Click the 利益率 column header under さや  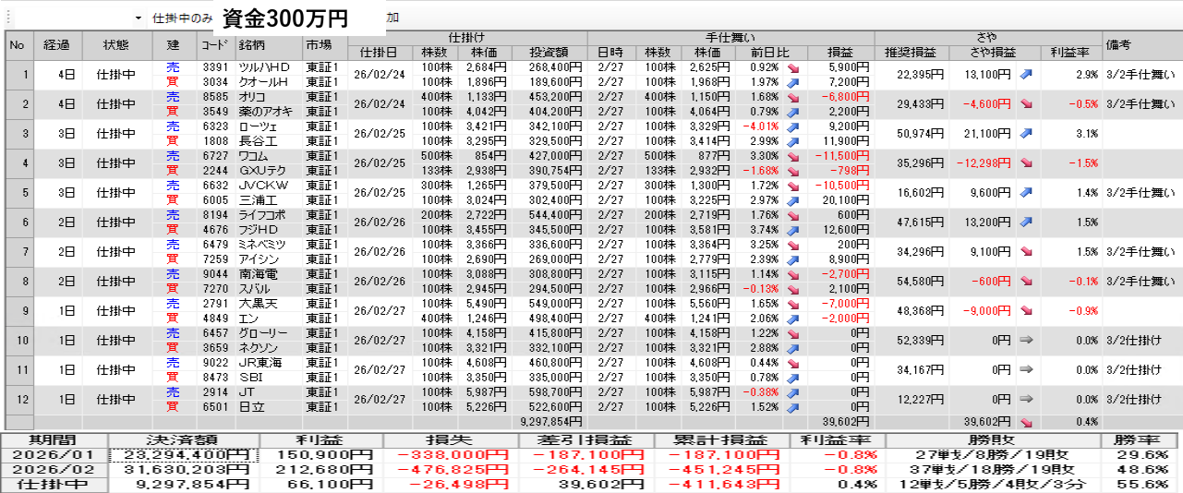(x=1069, y=52)
